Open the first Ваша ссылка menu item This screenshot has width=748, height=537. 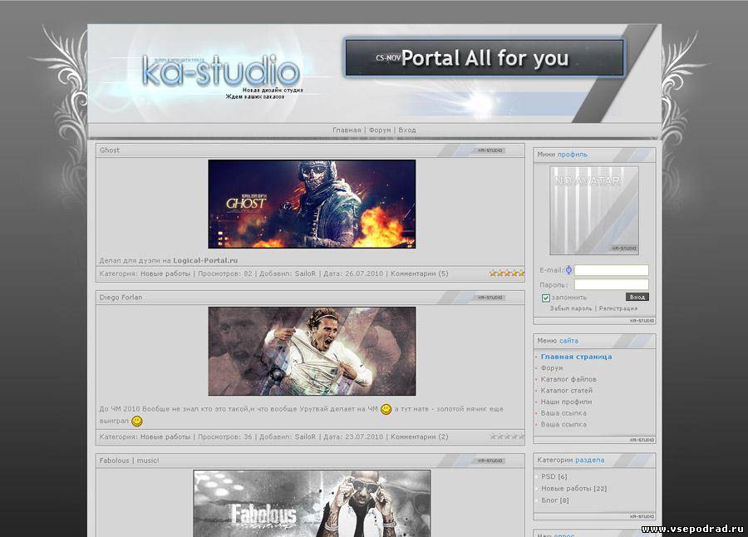[x=563, y=413]
